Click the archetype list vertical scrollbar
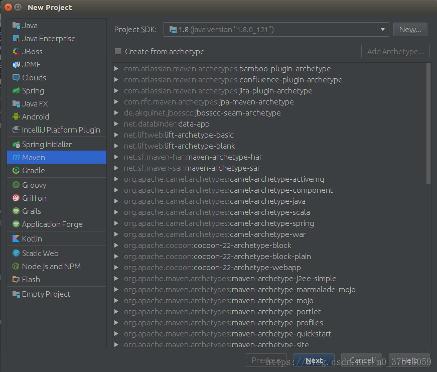The width and height of the screenshot is (437, 372). tap(428, 124)
